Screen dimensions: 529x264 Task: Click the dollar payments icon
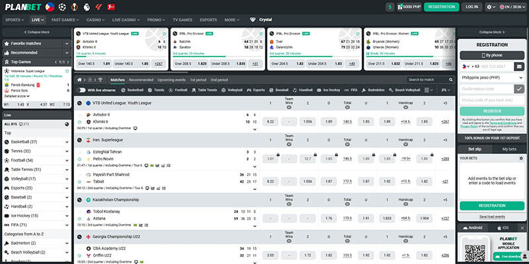tap(389, 7)
